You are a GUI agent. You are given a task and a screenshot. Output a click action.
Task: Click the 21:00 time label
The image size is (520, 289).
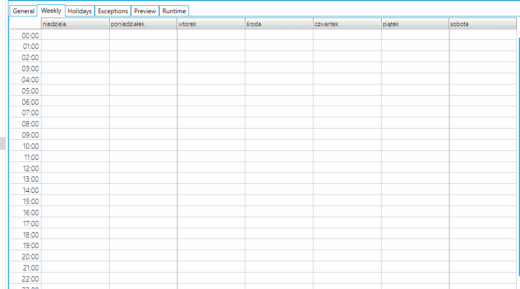(x=30, y=268)
